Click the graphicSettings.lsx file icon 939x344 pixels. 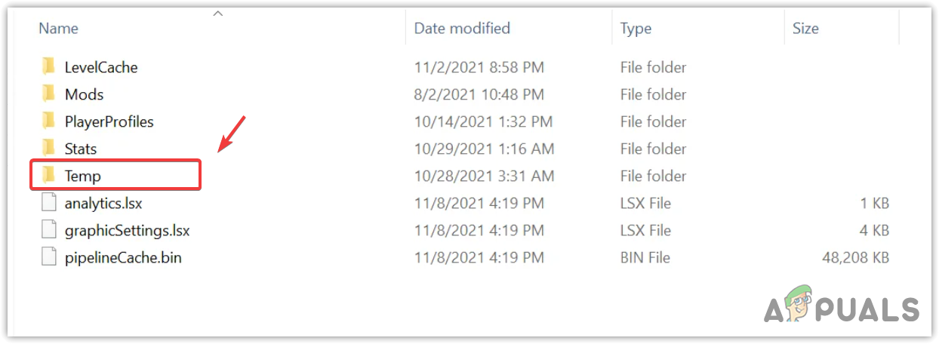click(x=49, y=230)
